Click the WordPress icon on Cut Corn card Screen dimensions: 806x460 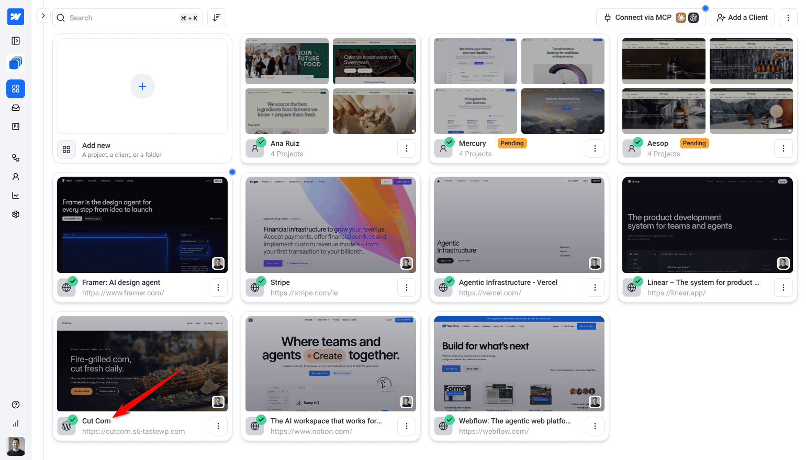[x=66, y=426]
